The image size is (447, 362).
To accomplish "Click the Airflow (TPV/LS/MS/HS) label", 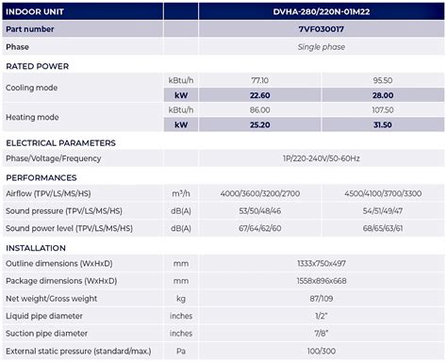I will click(48, 193).
